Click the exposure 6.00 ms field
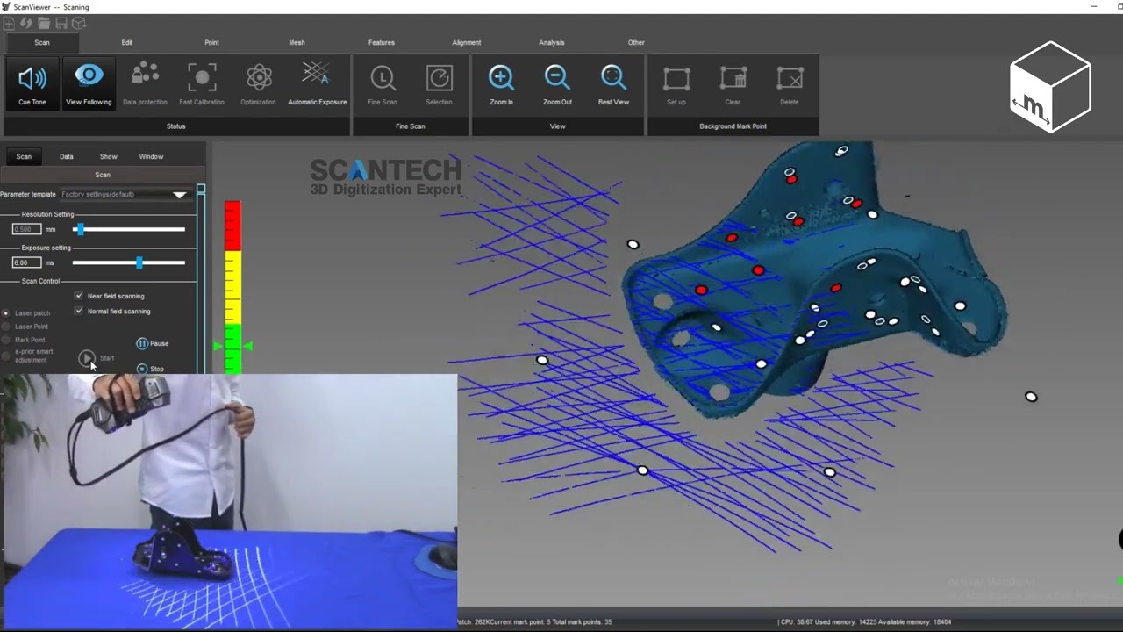Screen dimensions: 1123x632 [26, 262]
